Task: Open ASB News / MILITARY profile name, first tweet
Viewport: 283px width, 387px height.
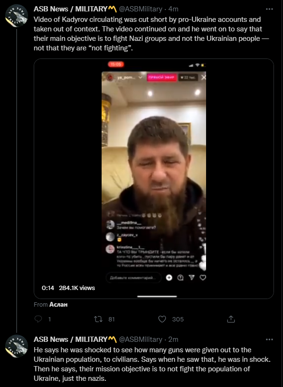Action: tap(75, 9)
